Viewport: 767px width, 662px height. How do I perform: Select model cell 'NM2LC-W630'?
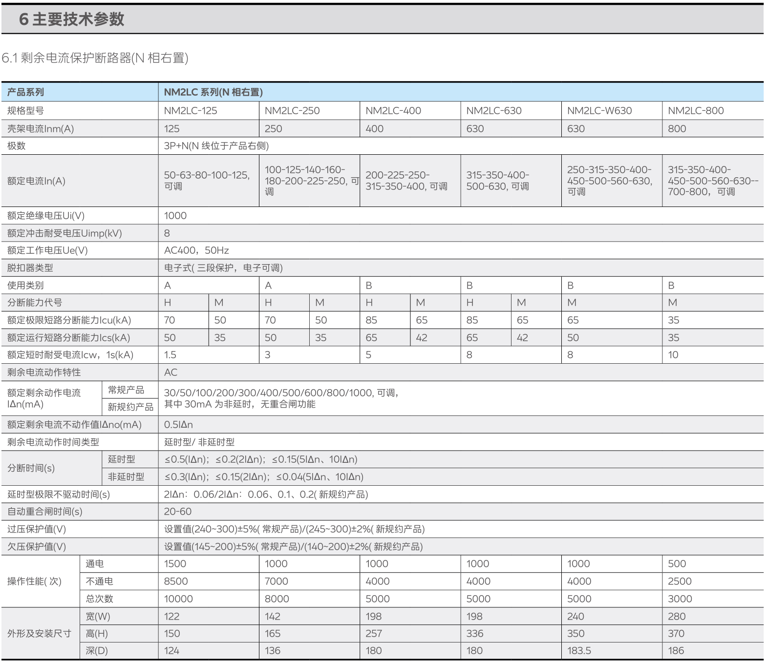point(599,111)
